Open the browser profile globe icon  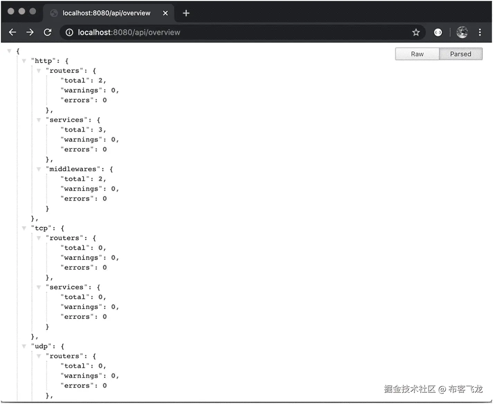(x=462, y=32)
